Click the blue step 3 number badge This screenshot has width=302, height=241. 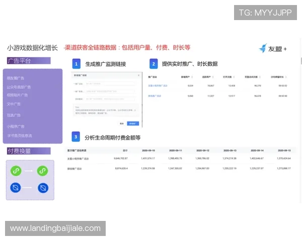tap(75, 137)
